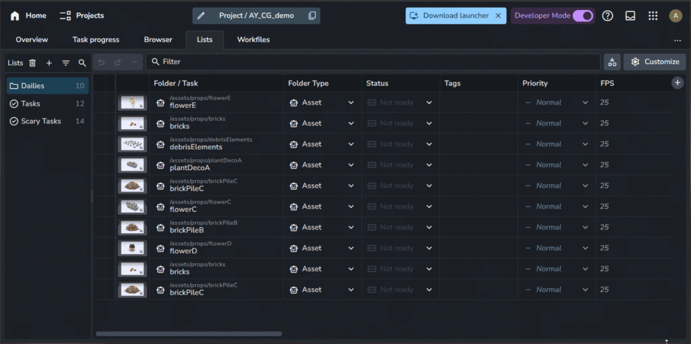
Task: Delete list with the trash icon
Action: (x=32, y=63)
